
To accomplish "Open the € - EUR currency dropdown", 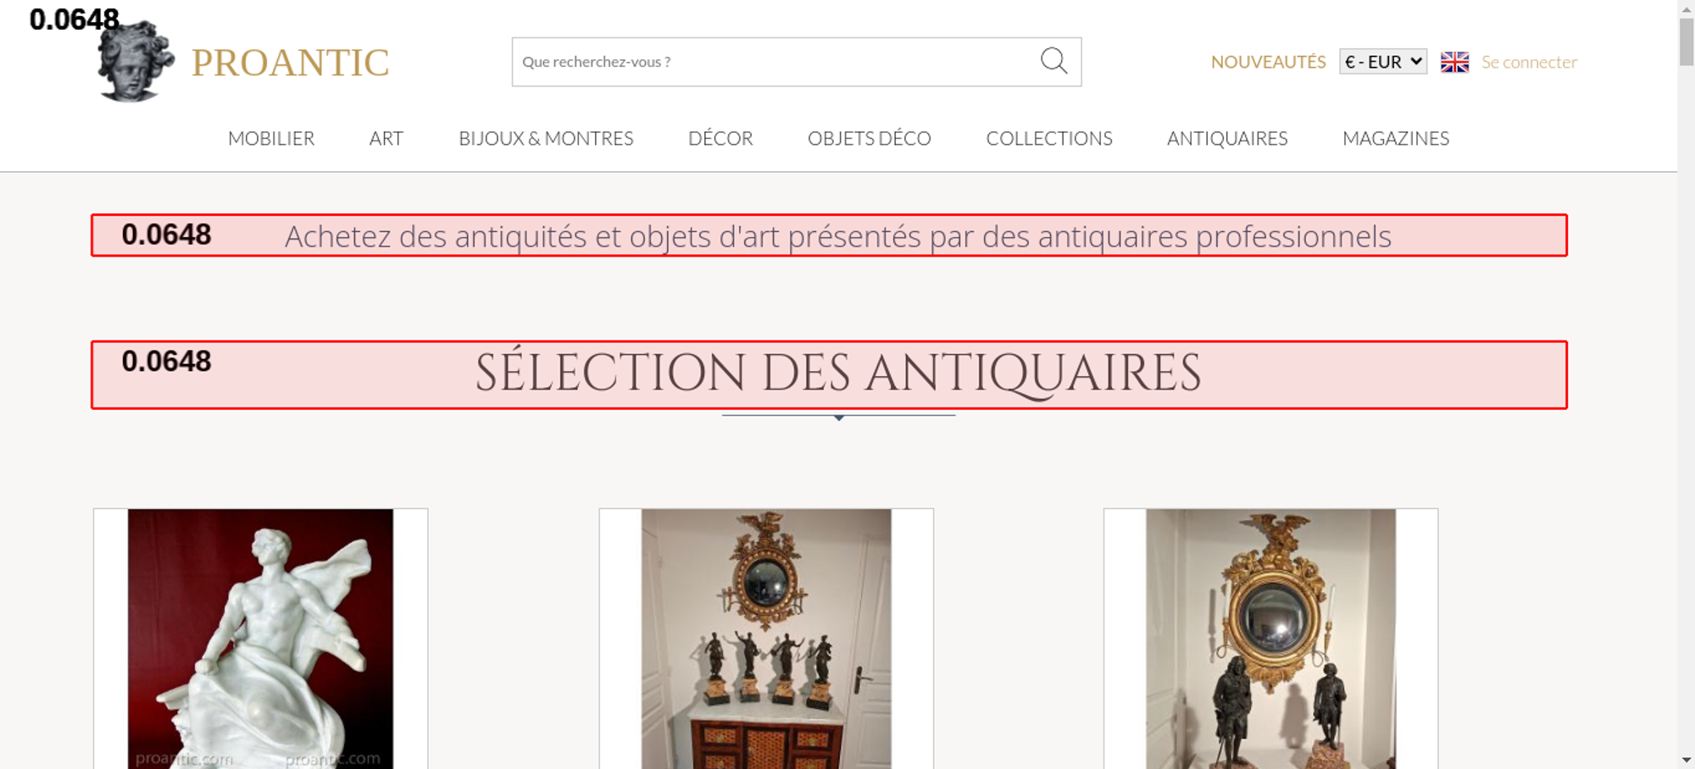I will click(1383, 62).
